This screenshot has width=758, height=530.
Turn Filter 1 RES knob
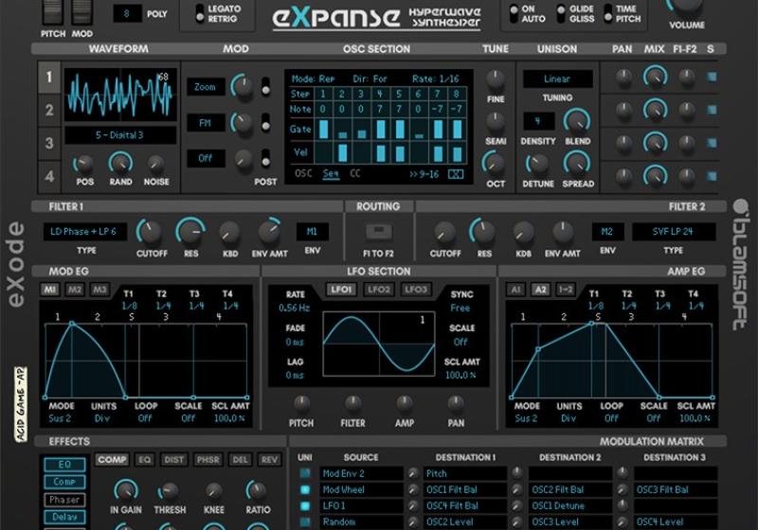coord(190,231)
